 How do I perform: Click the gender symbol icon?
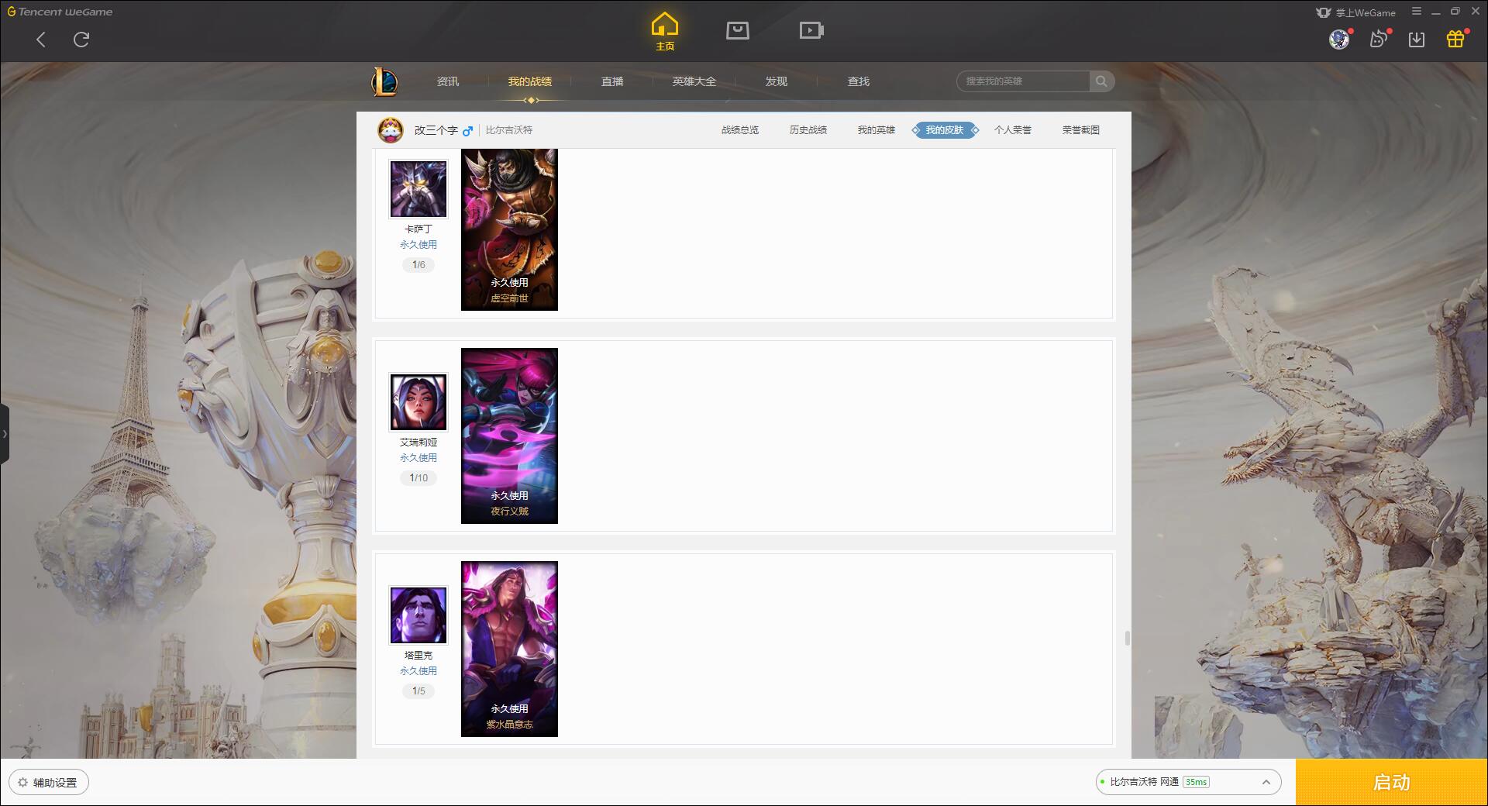[x=467, y=130]
